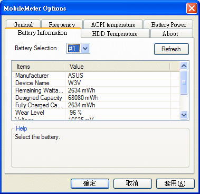Image resolution: width=200 pixels, height=194 pixels.
Task: Select the Wear Level row
Action: (96, 113)
